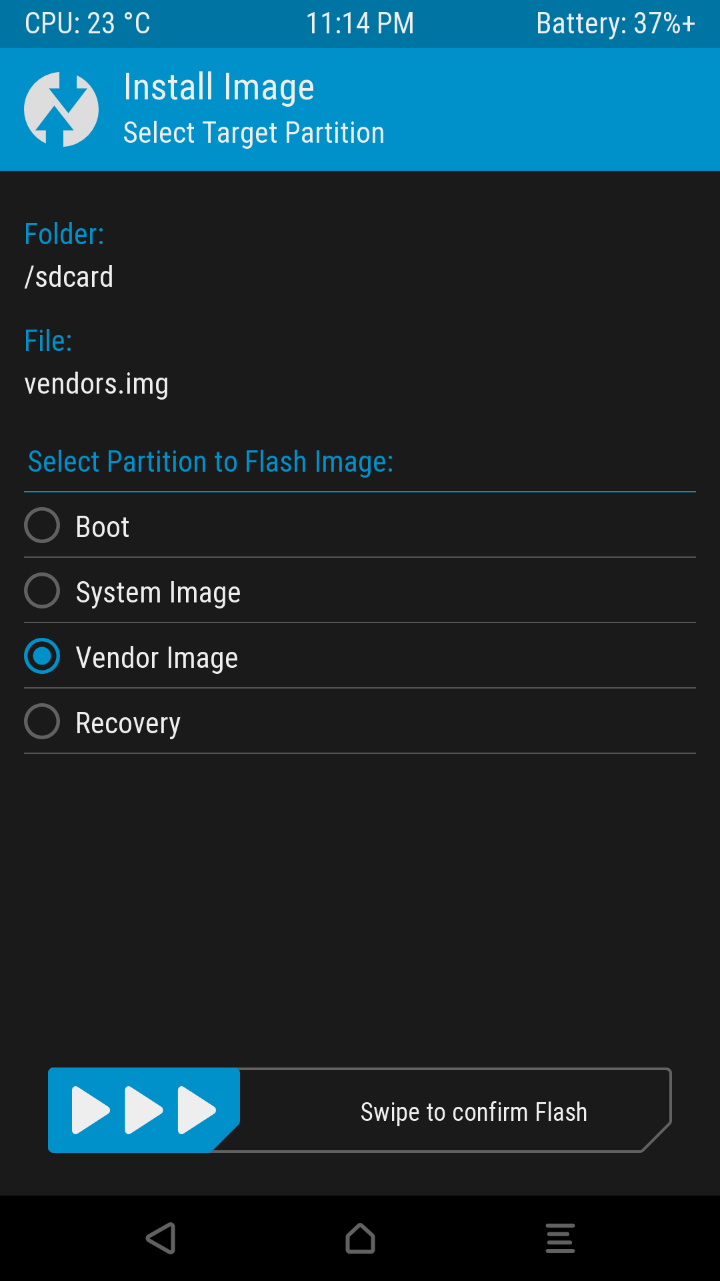720x1281 pixels.
Task: Click the Select Partition to Flash Image heading
Action: click(x=210, y=460)
